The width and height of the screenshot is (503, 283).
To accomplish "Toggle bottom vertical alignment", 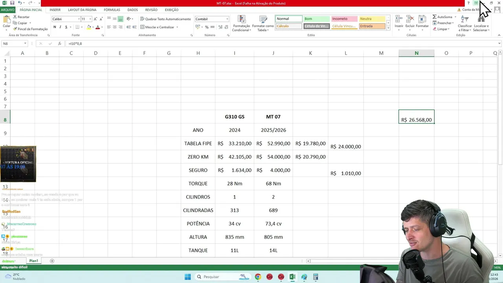I will (x=121, y=19).
